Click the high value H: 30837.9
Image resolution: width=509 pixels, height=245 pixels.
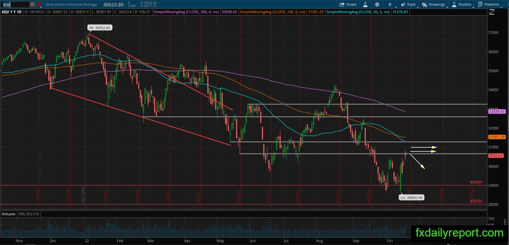79,12
